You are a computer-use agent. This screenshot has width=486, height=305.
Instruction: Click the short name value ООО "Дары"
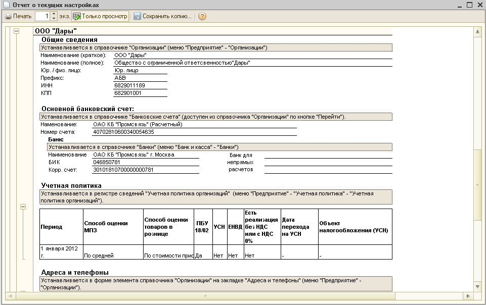(x=130, y=56)
